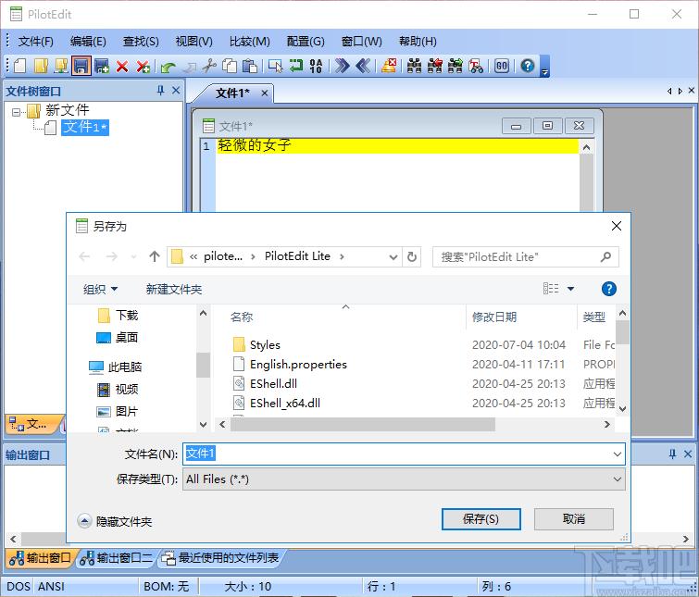Viewport: 699px width, 597px height.
Task: Click the Open FTP file icon
Action: tap(60, 66)
